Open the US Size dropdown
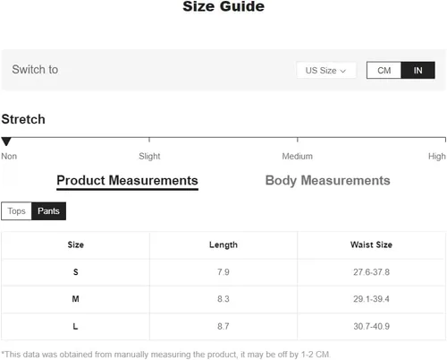The width and height of the screenshot is (447, 360). click(326, 71)
